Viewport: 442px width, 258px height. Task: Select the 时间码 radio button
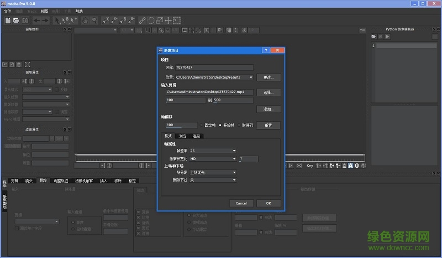pos(240,125)
